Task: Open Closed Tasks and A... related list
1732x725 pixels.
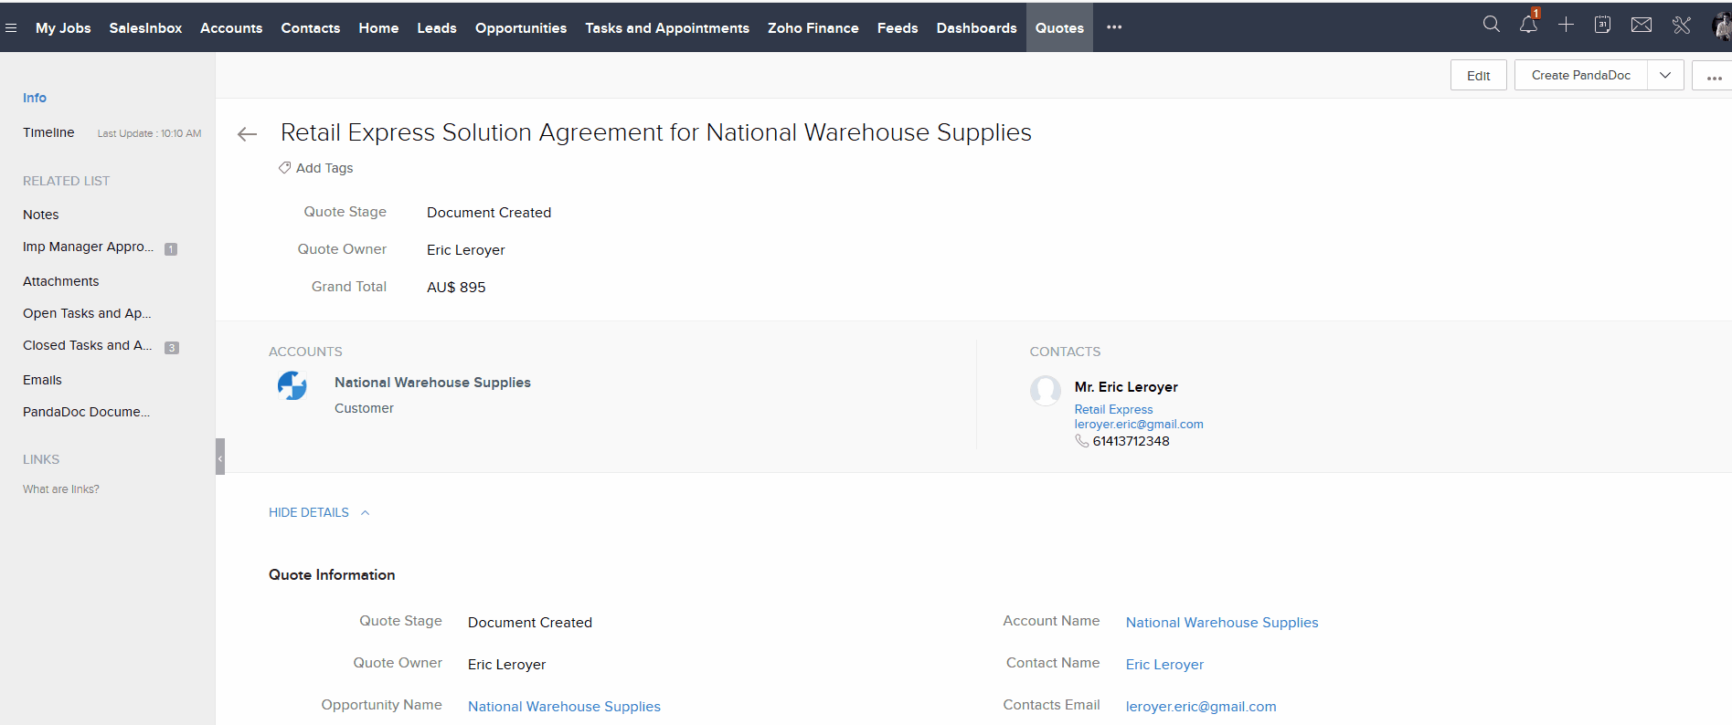Action: pyautogui.click(x=88, y=345)
